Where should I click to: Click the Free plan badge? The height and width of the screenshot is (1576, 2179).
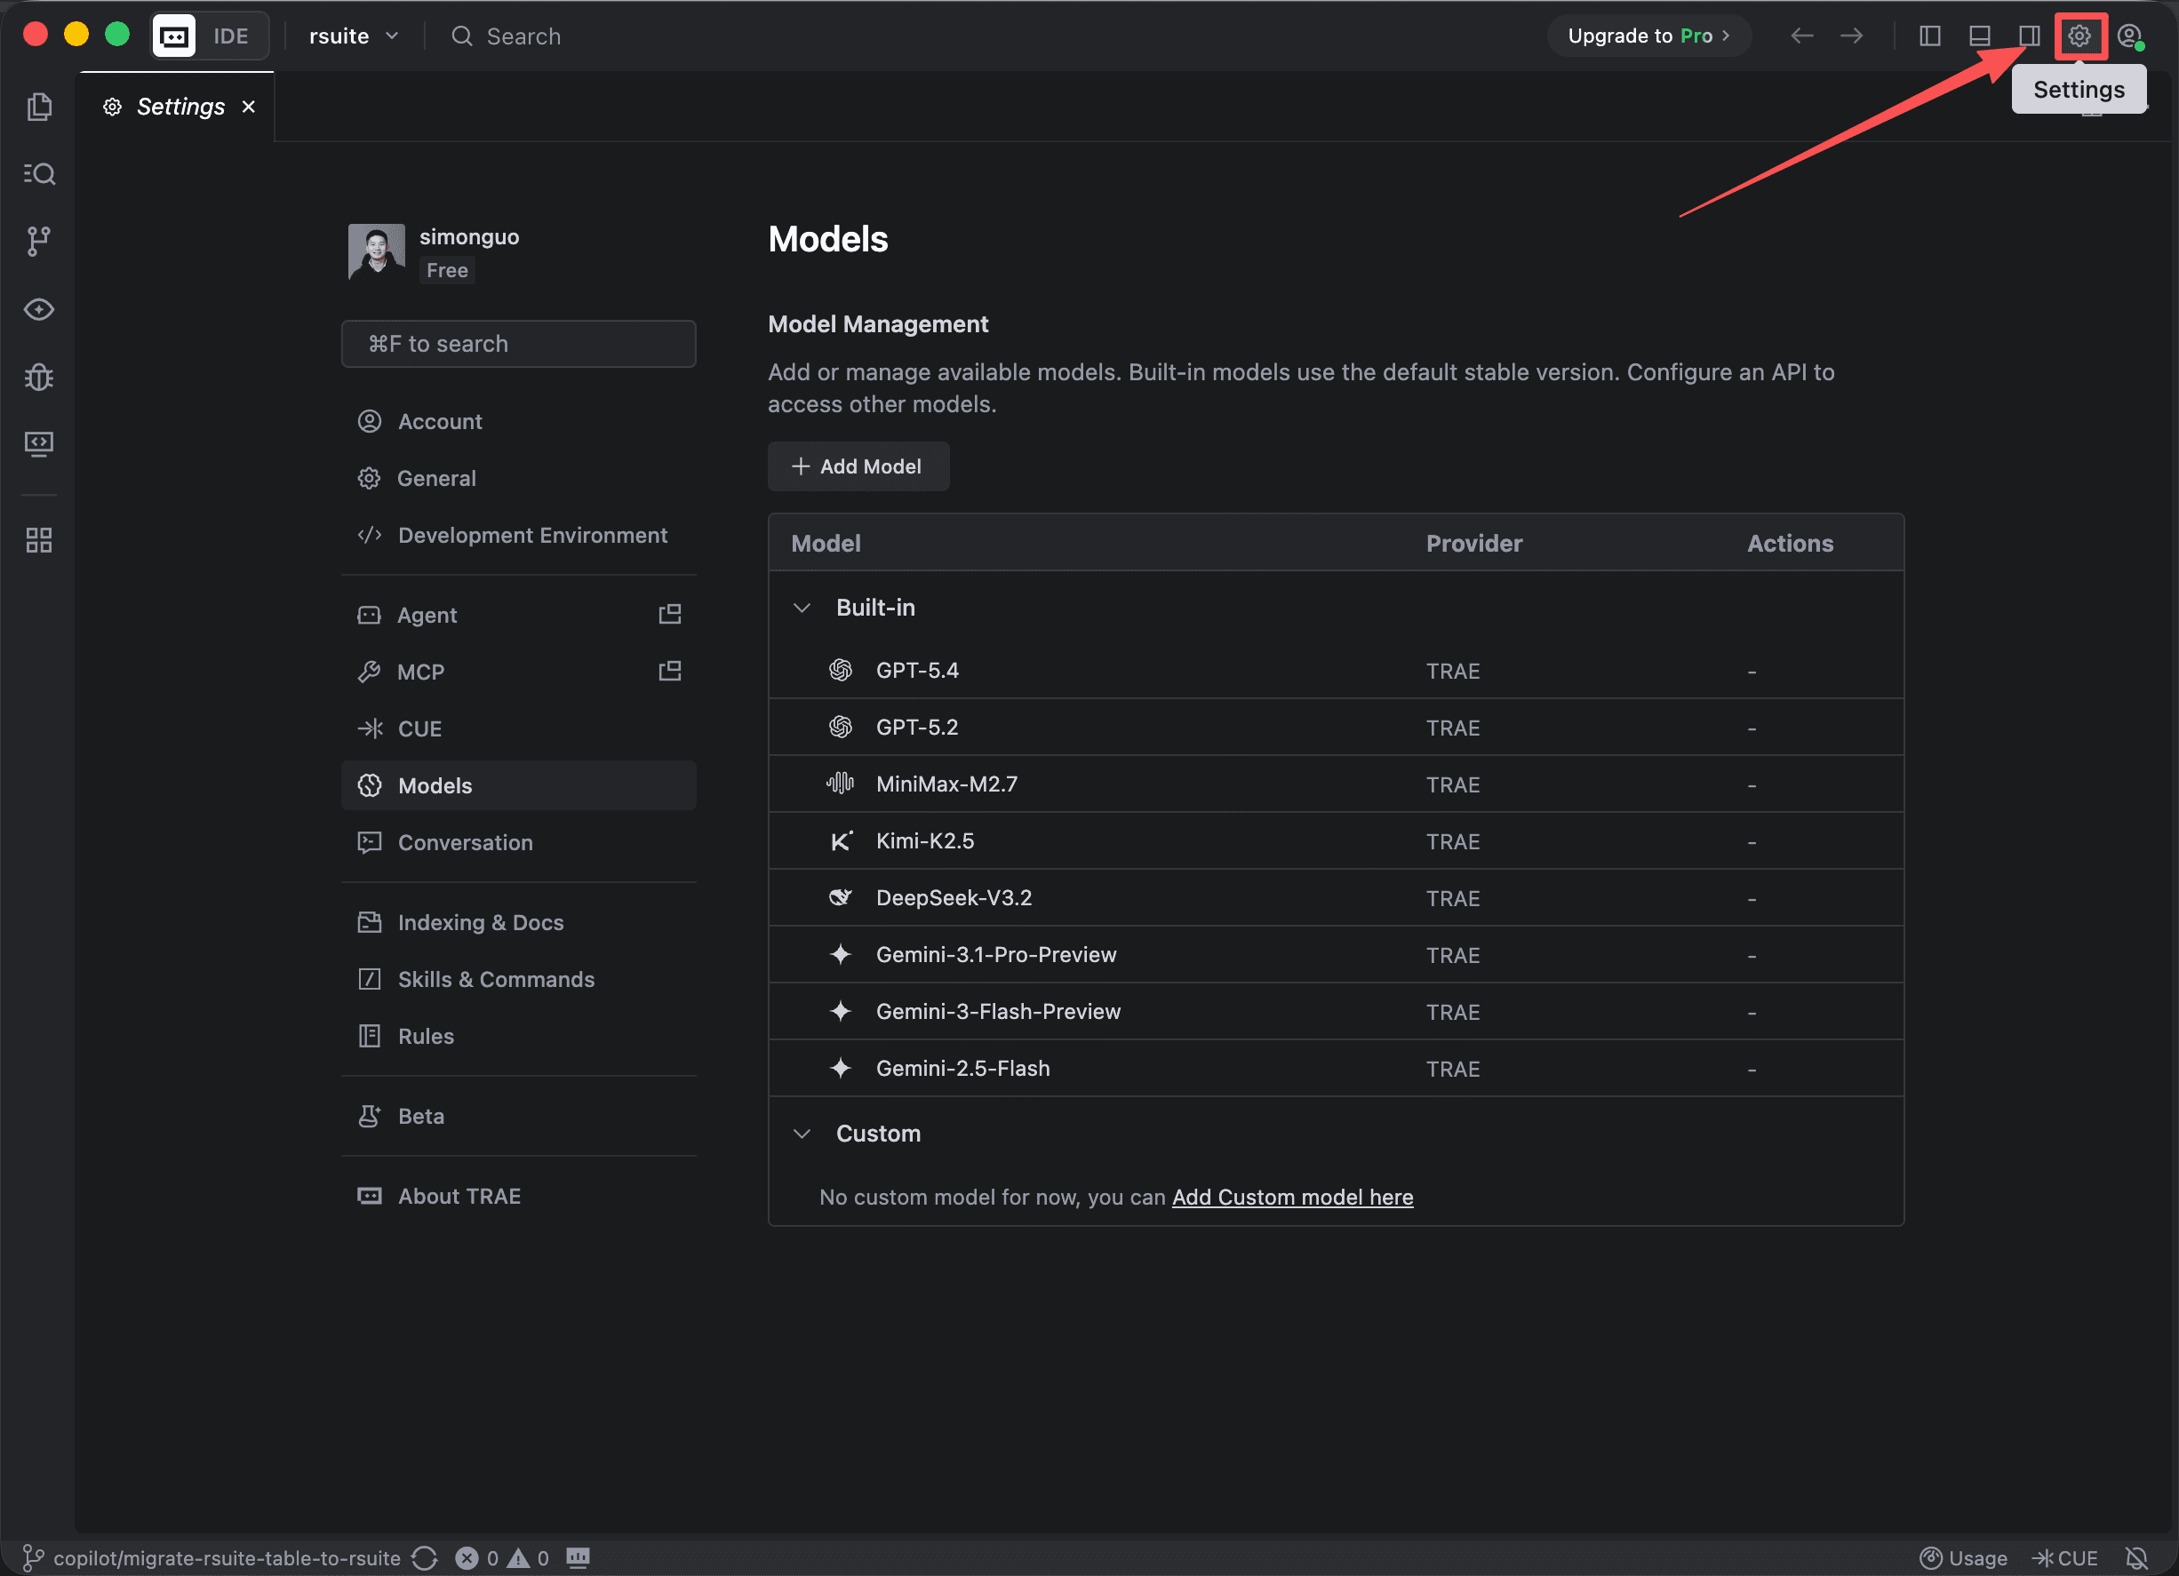coord(448,271)
